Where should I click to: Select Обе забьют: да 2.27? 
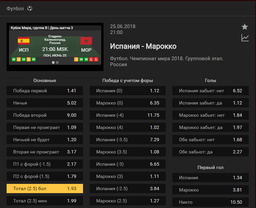(x=210, y=152)
